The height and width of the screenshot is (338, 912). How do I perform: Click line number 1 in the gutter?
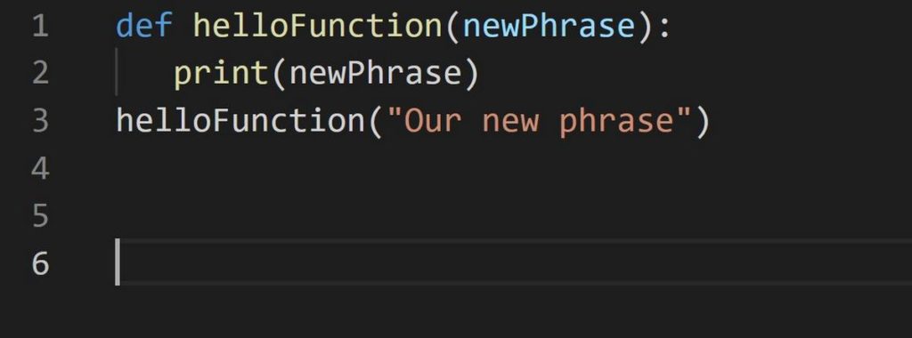click(x=40, y=26)
